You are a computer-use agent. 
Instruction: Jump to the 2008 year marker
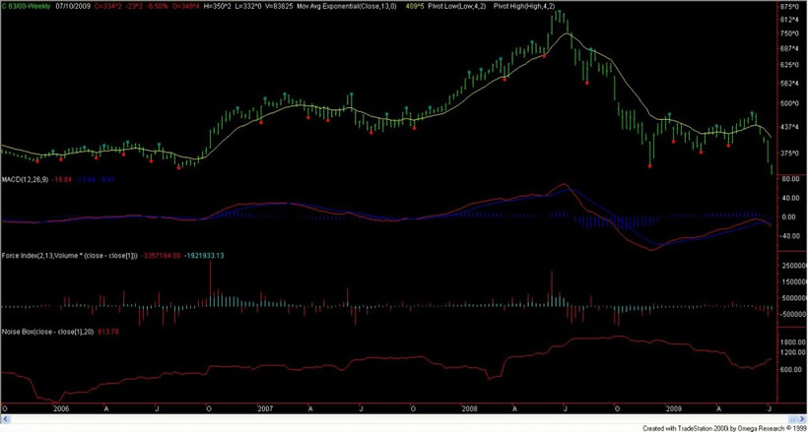469,407
